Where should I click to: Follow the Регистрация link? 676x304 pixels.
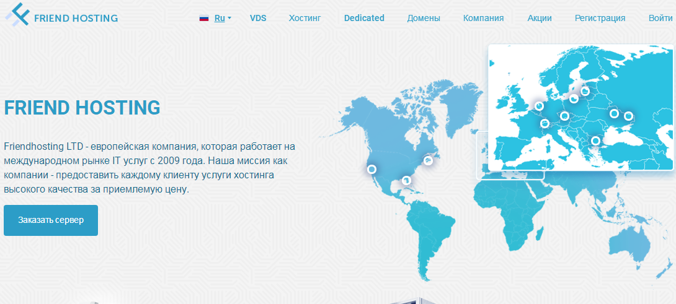point(600,18)
